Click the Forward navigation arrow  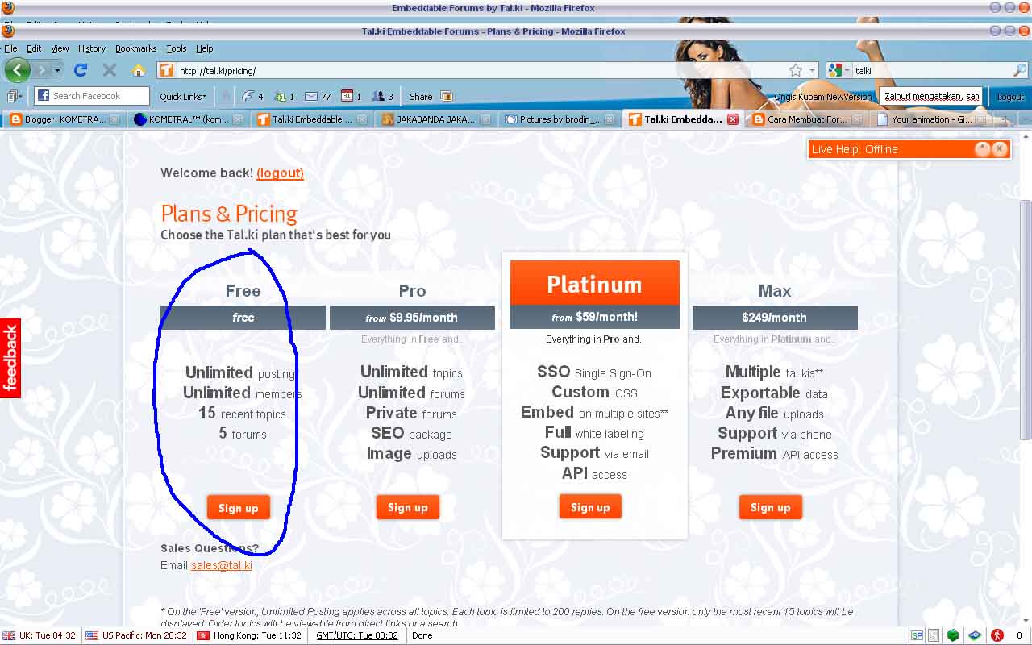point(42,70)
